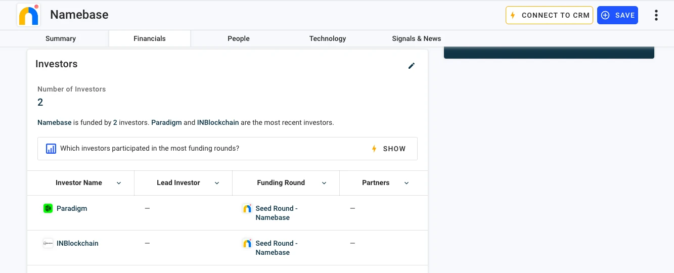Click the INBlockchain logo icon
Screen dimensions: 674x273
pyautogui.click(x=48, y=243)
